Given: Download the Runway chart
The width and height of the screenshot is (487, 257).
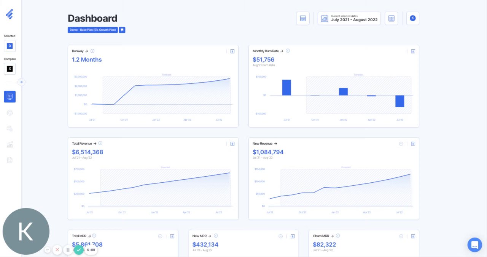Looking at the screenshot, I should 232,51.
